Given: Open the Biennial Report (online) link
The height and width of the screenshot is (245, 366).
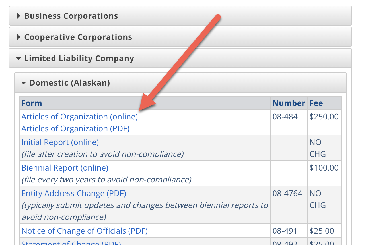Looking at the screenshot, I should pos(65,168).
